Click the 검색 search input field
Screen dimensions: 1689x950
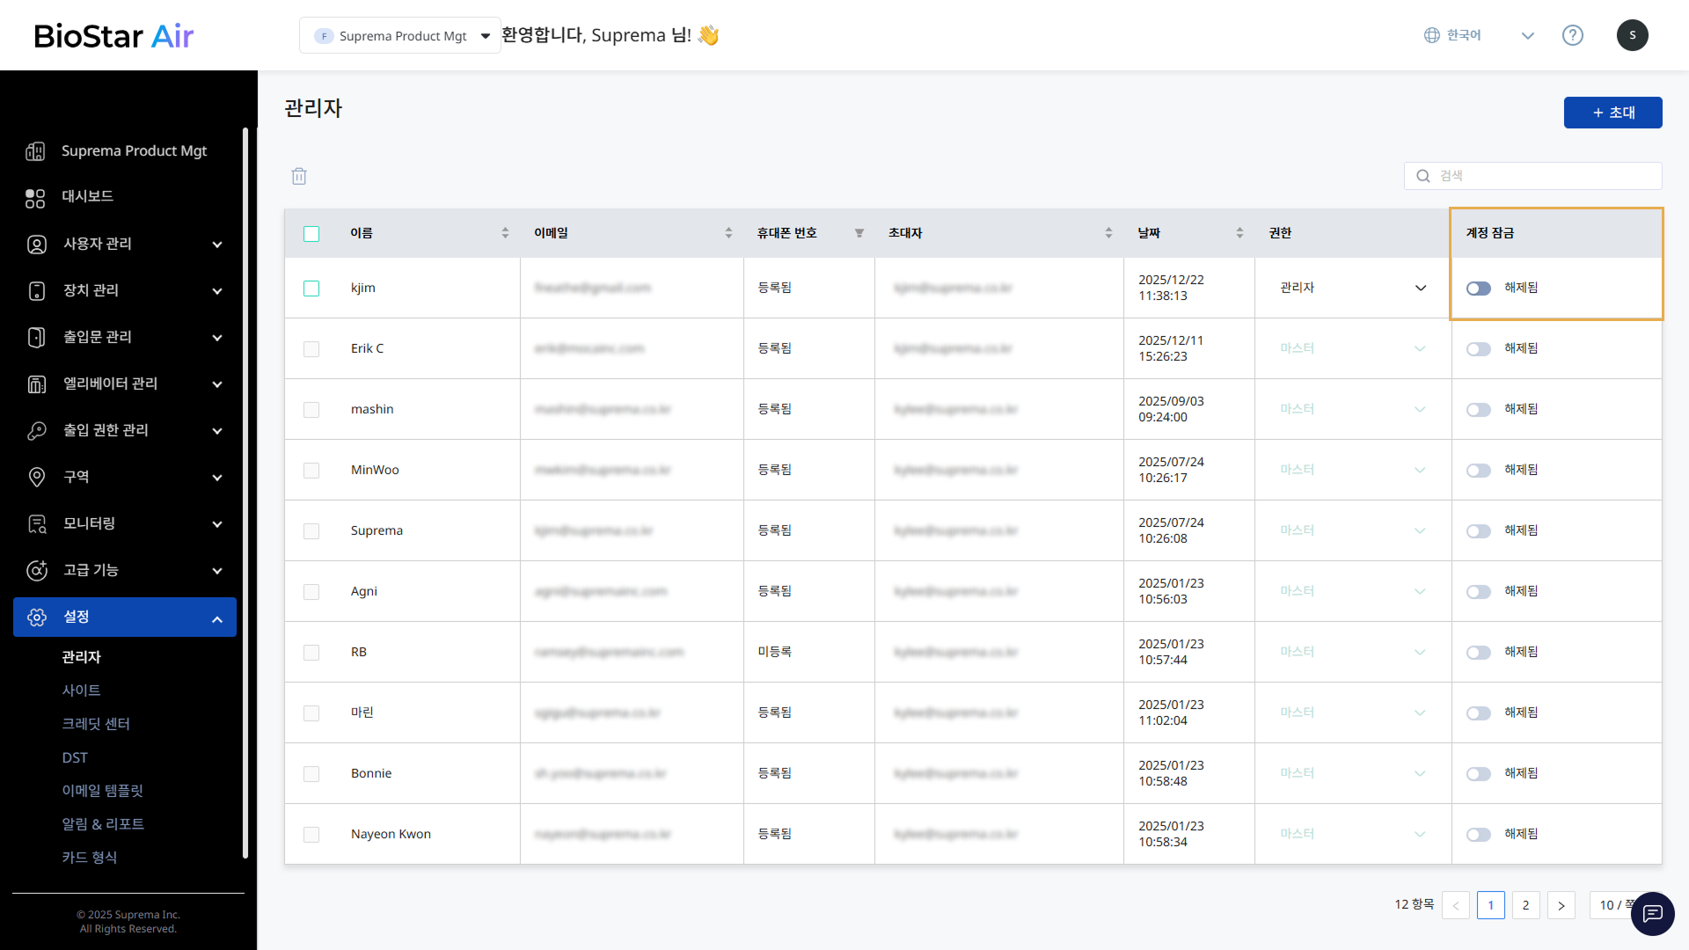(x=1544, y=176)
